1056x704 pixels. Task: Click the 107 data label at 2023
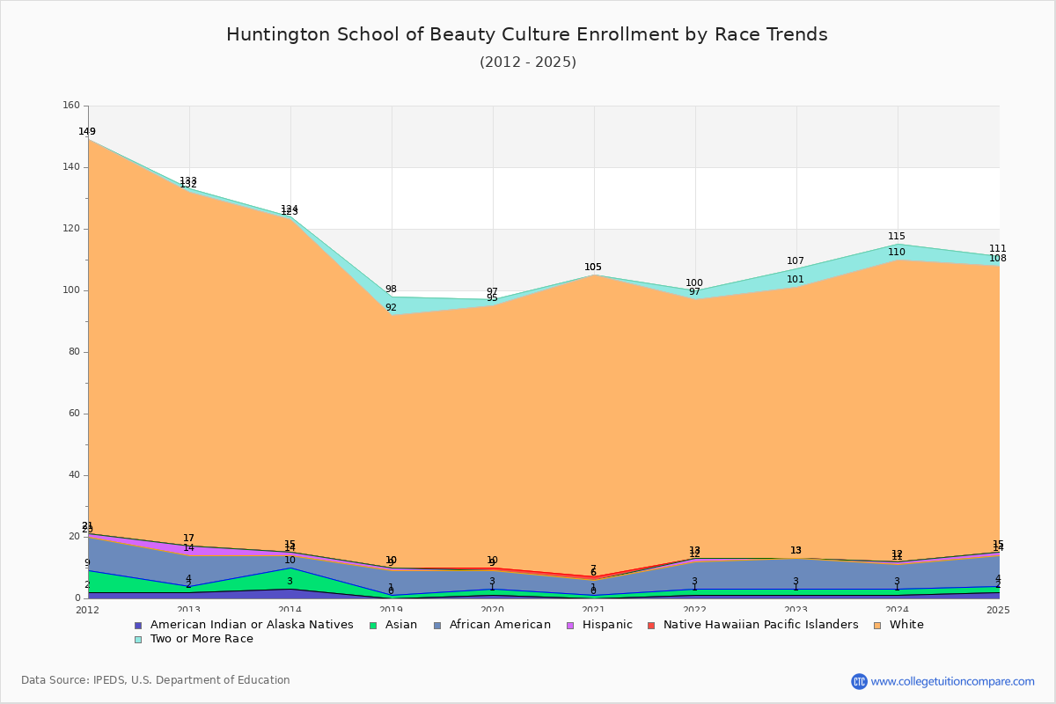coord(796,261)
